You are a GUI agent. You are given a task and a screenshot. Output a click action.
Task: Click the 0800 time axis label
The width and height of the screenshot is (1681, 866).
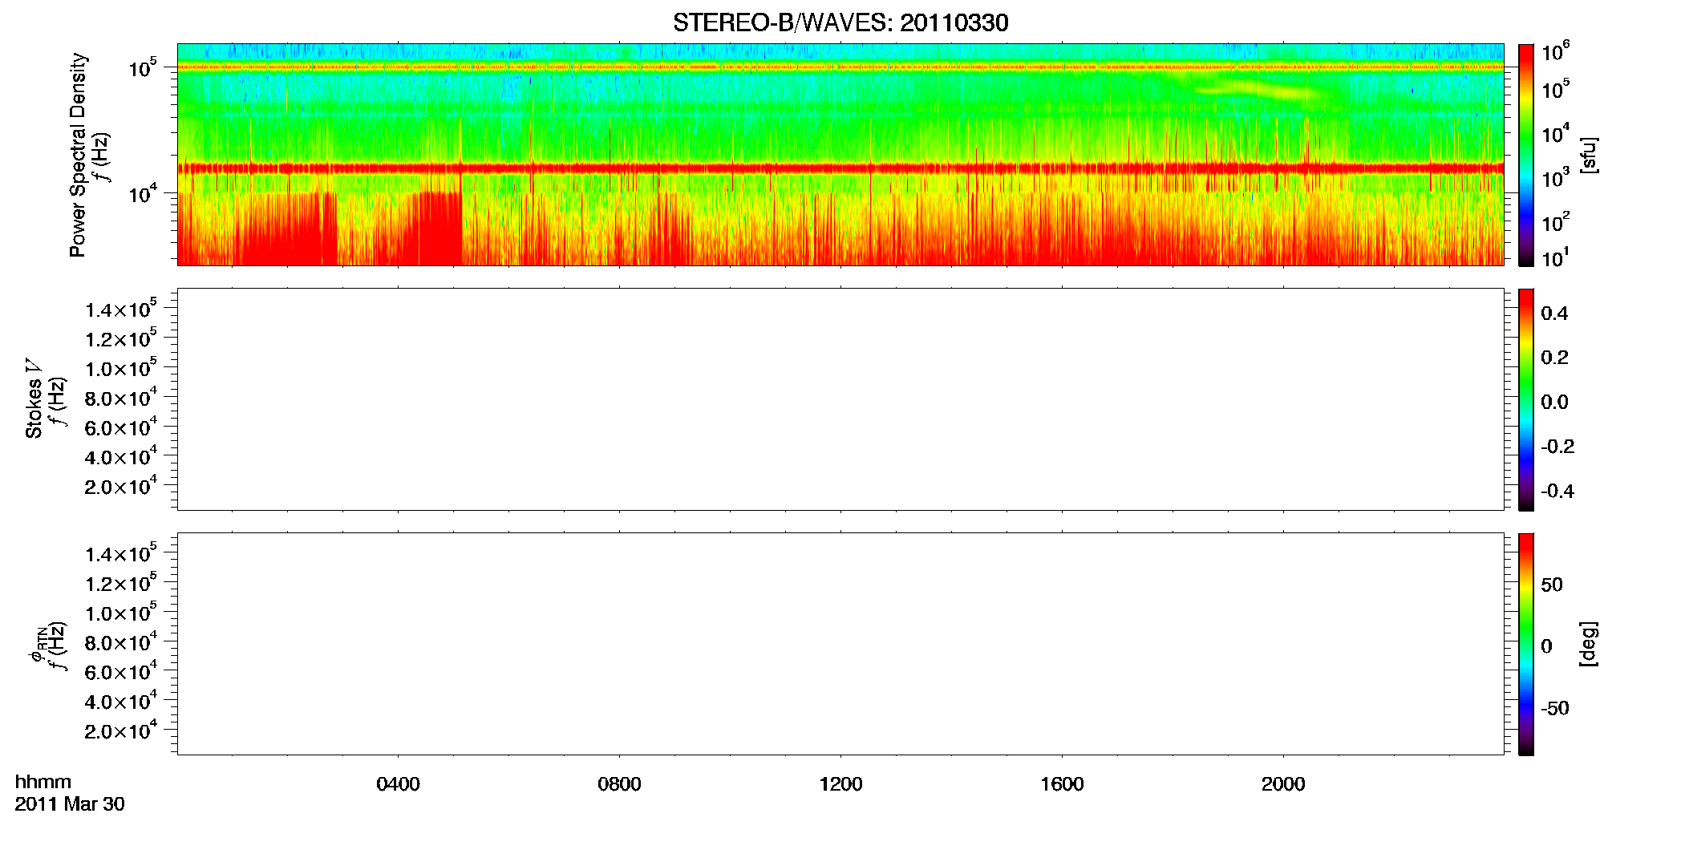619,784
